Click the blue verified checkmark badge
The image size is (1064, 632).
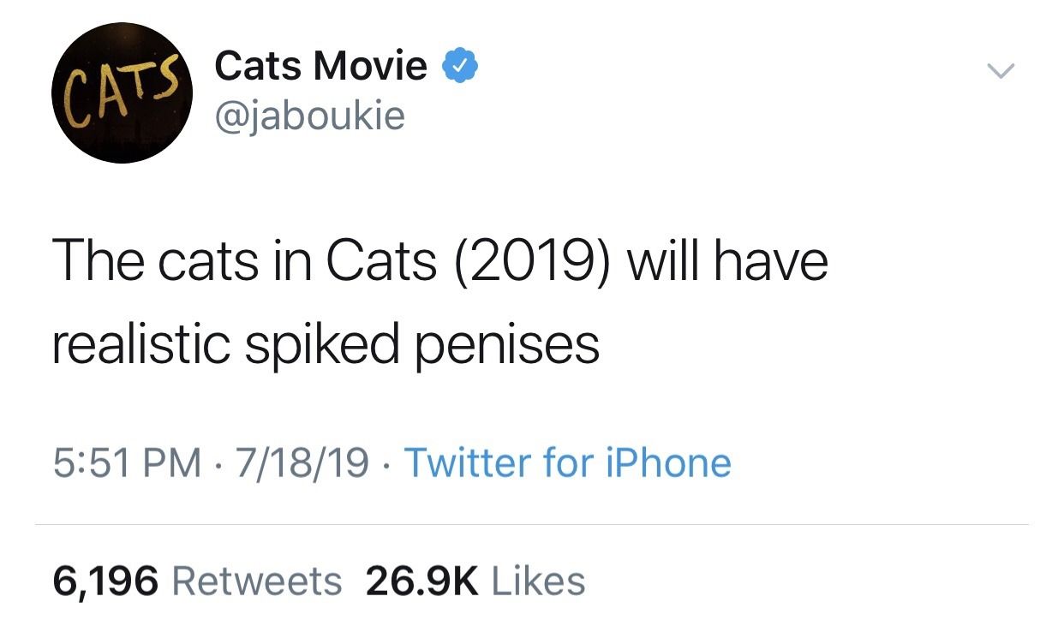[x=460, y=65]
